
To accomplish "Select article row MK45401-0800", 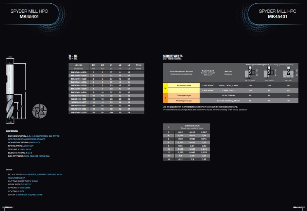I will pyautogui.click(x=106, y=89).
